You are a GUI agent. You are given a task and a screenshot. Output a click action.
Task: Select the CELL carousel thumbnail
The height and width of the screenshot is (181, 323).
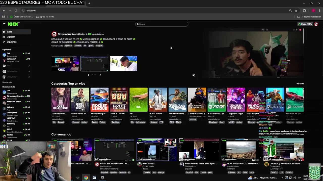point(65,64)
